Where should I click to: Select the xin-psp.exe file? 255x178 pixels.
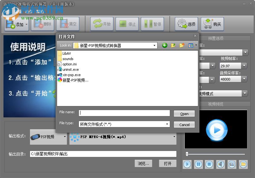[71, 75]
